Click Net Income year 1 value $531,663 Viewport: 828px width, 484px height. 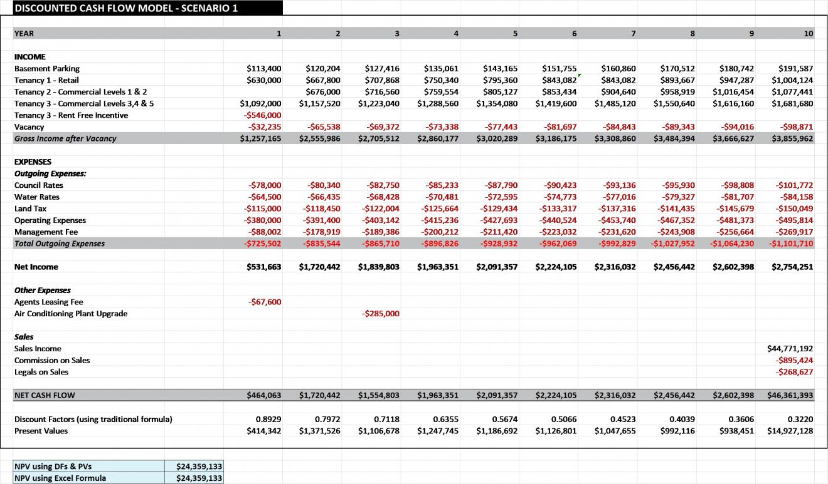(264, 267)
